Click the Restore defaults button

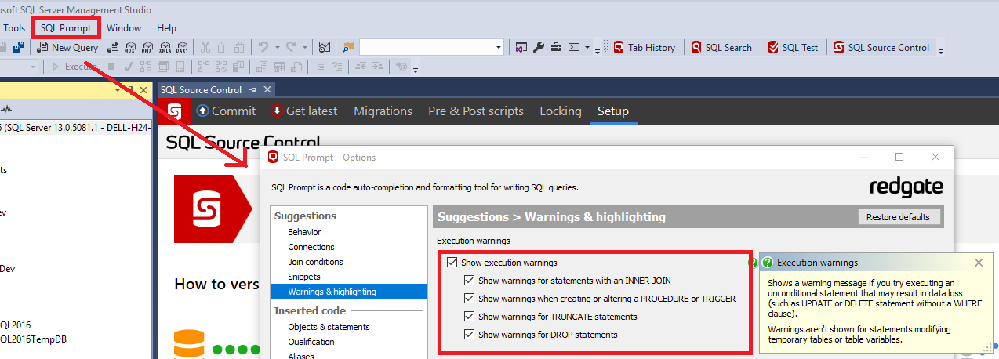pyautogui.click(x=899, y=217)
